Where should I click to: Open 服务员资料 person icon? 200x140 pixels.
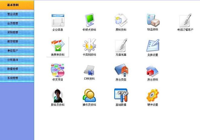[x=58, y=95]
